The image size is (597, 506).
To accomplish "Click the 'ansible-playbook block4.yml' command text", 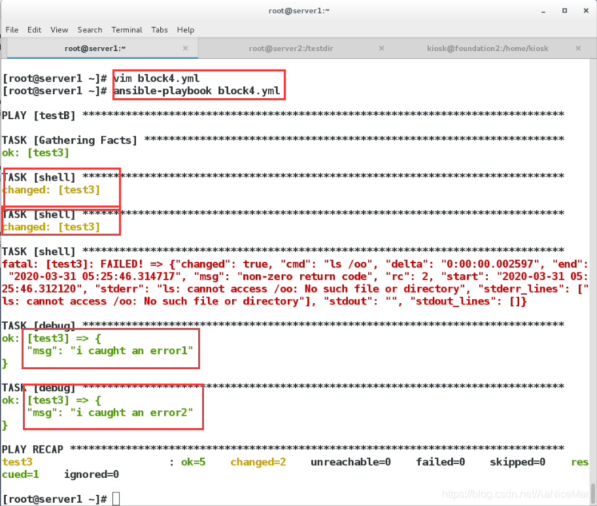I will coord(197,91).
